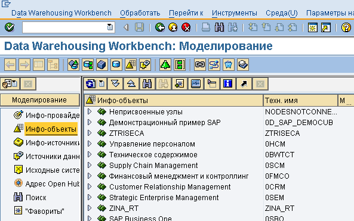The height and width of the screenshot is (221, 354).
Task: Click the navigate forward arrow in the application toolbar
Action: point(24,65)
